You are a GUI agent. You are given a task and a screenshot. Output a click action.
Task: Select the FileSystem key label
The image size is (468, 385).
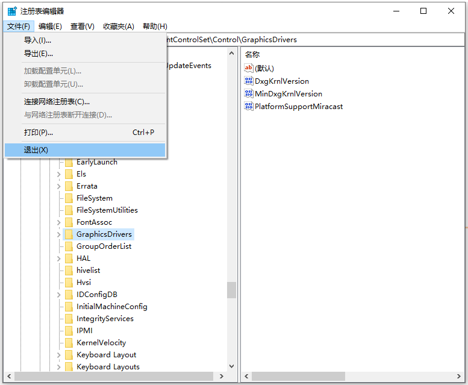pyautogui.click(x=95, y=198)
